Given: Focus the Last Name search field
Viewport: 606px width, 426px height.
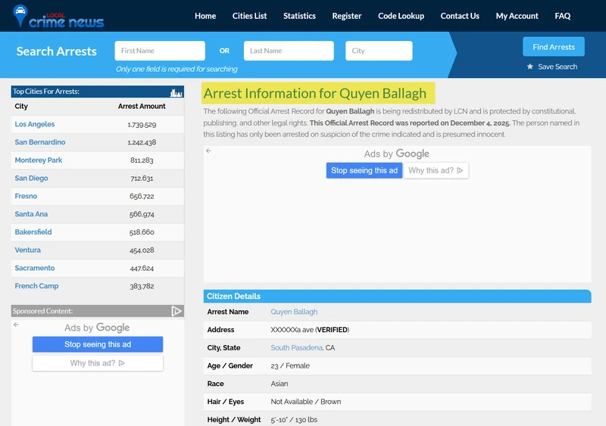Looking at the screenshot, I should [x=289, y=51].
